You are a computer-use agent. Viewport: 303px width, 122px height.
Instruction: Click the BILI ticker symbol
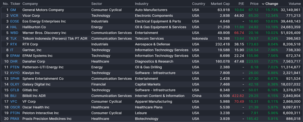click(13, 96)
